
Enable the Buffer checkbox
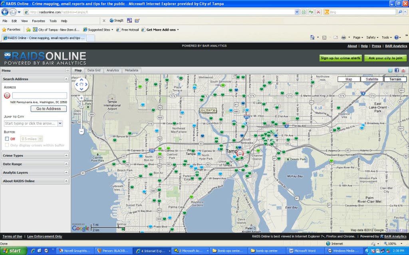click(x=7, y=139)
